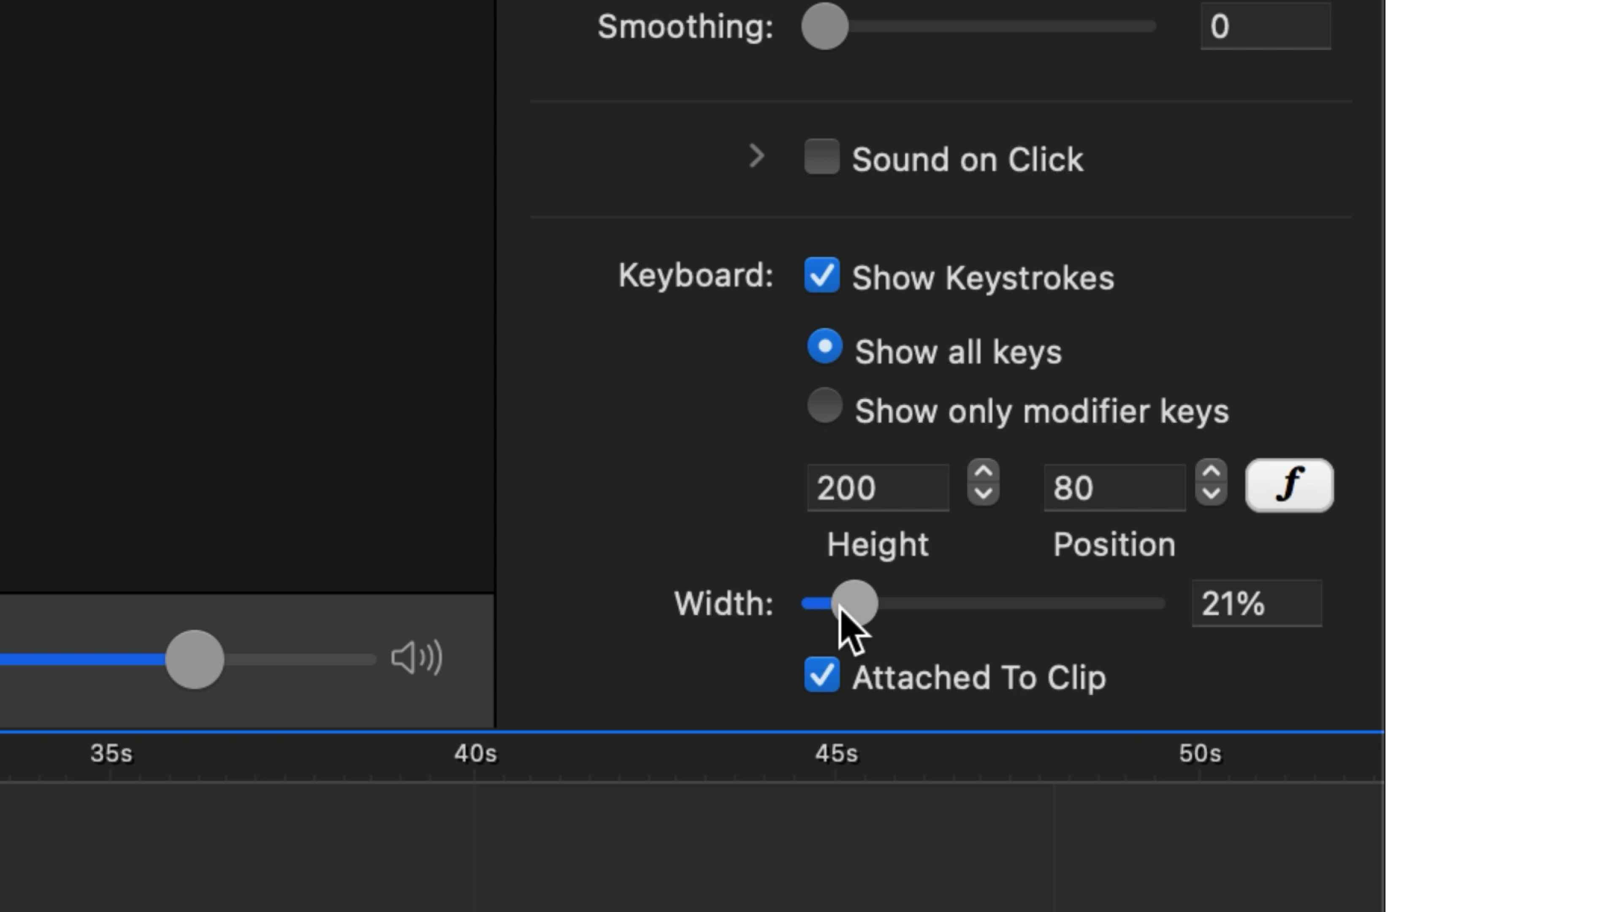The image size is (1621, 912).
Task: Click the Position value field showing 80
Action: coord(1114,488)
